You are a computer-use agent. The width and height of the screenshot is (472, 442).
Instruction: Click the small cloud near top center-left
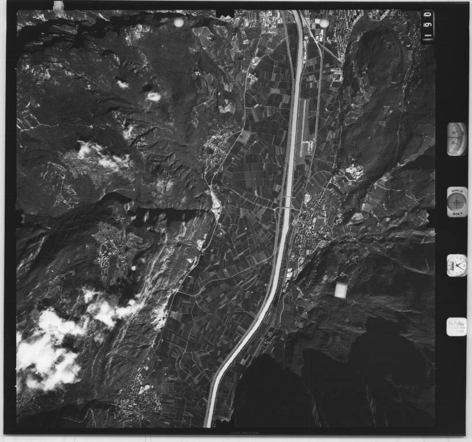point(153,96)
